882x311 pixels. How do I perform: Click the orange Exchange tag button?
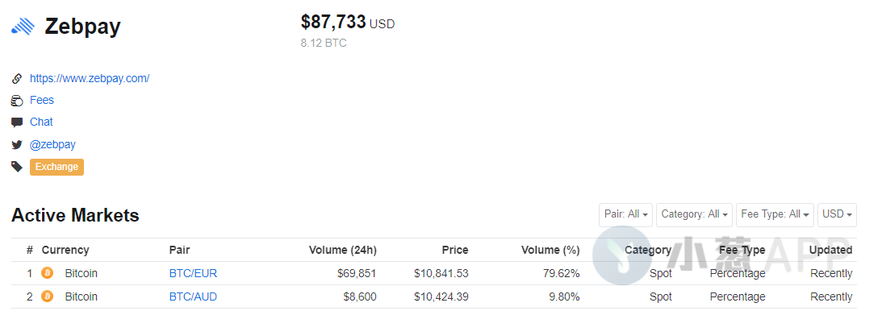coord(56,167)
